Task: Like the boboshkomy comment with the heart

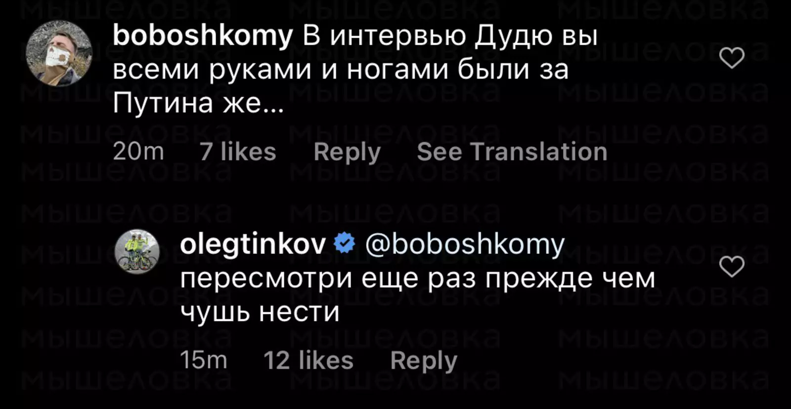Action: 732,58
